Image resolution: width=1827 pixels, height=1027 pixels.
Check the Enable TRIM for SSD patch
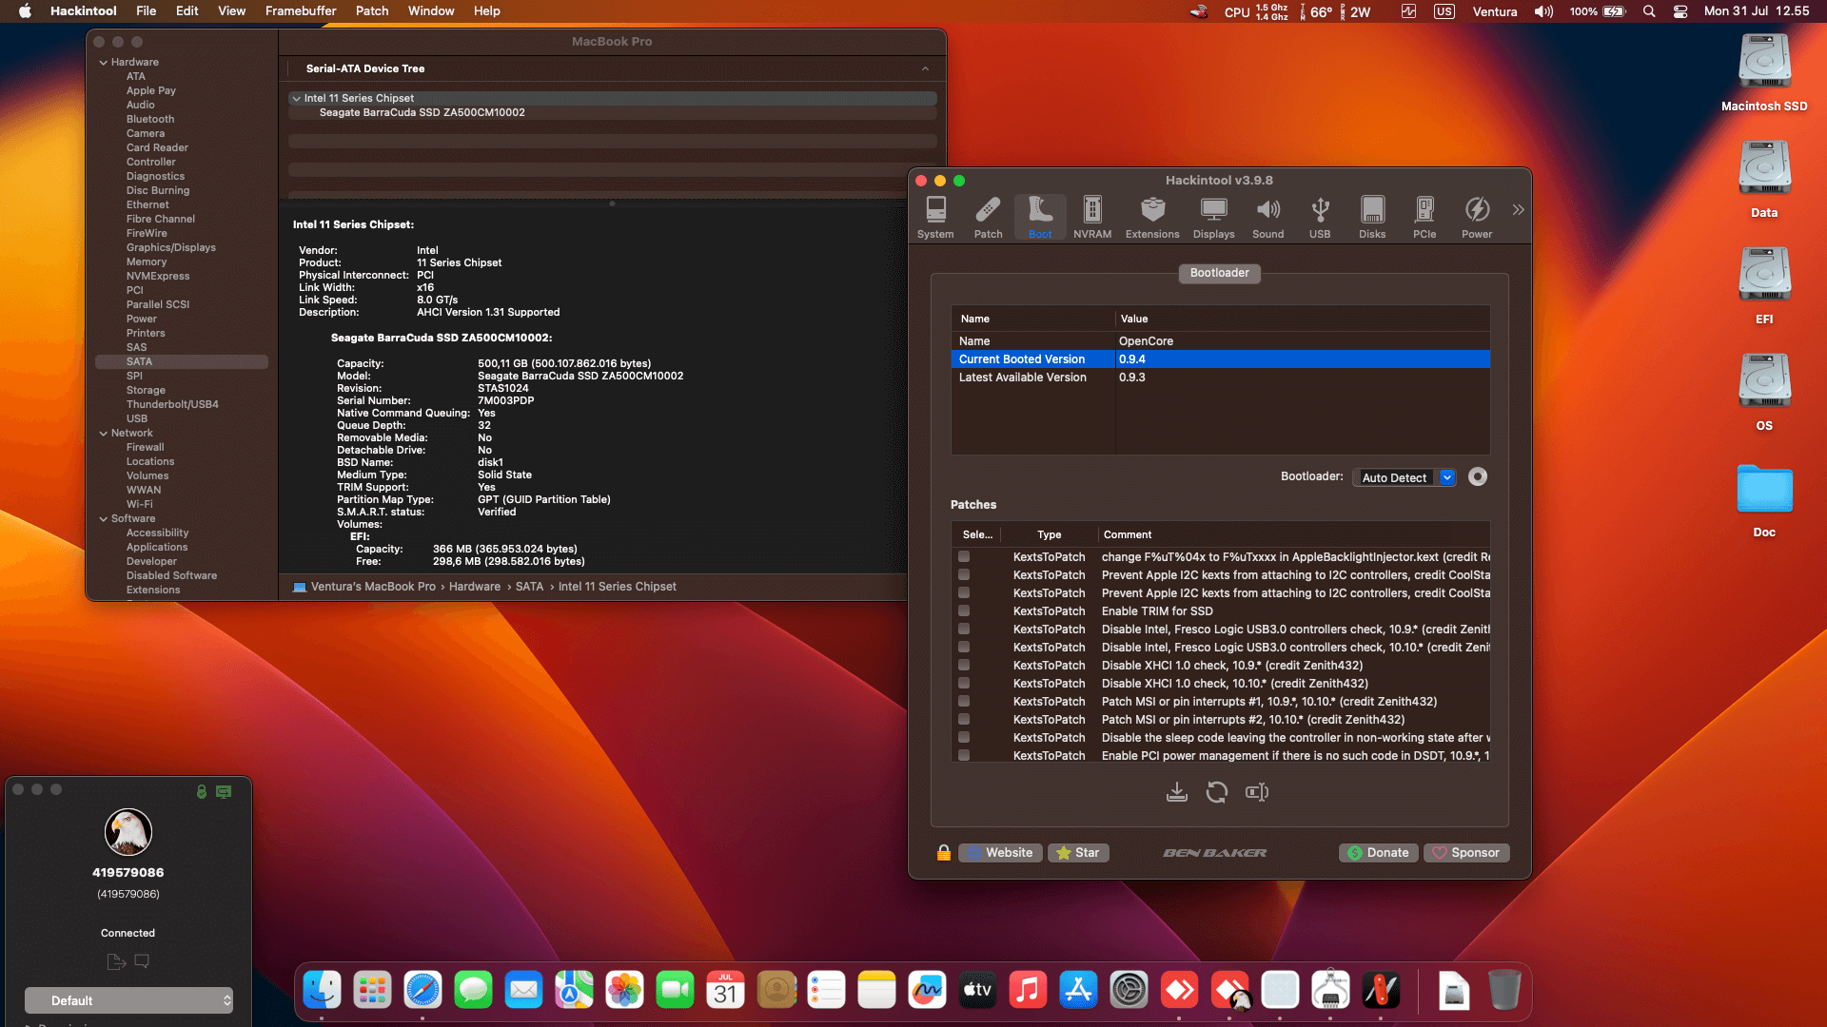tap(964, 611)
